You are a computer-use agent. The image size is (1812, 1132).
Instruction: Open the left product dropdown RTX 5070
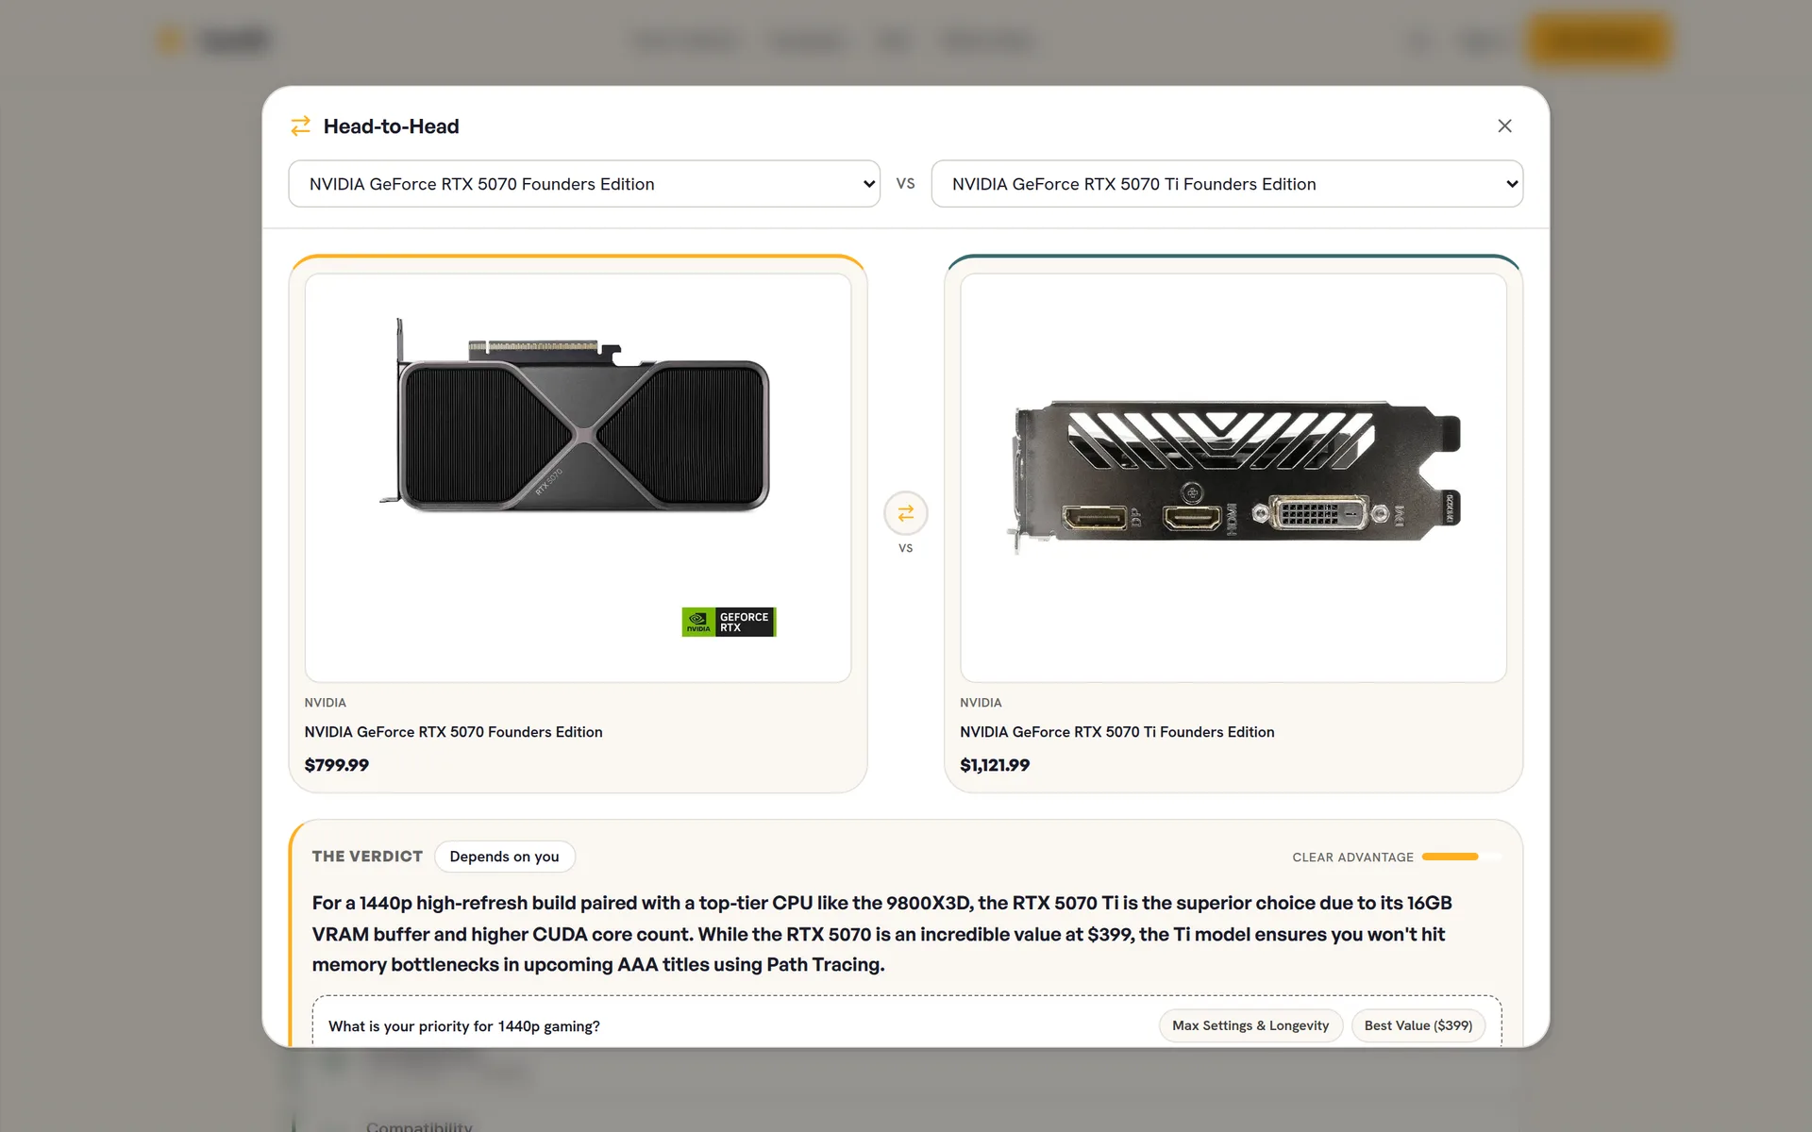point(584,184)
